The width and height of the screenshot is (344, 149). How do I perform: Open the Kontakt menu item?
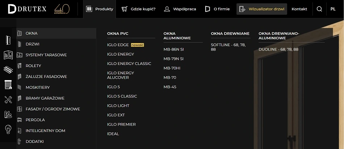pos(299,9)
